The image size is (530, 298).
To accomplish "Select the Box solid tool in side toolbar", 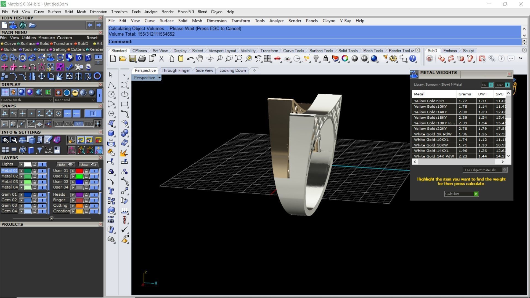I will click(x=111, y=133).
